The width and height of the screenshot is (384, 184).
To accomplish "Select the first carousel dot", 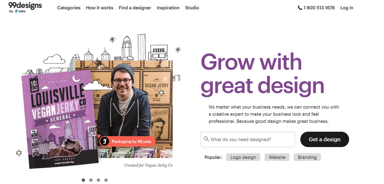I will coord(83,180).
